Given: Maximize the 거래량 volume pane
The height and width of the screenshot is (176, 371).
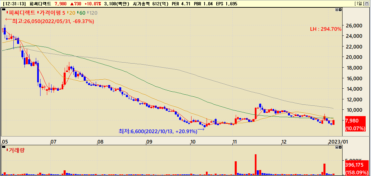Looking at the screenshot, I should pos(337,147).
